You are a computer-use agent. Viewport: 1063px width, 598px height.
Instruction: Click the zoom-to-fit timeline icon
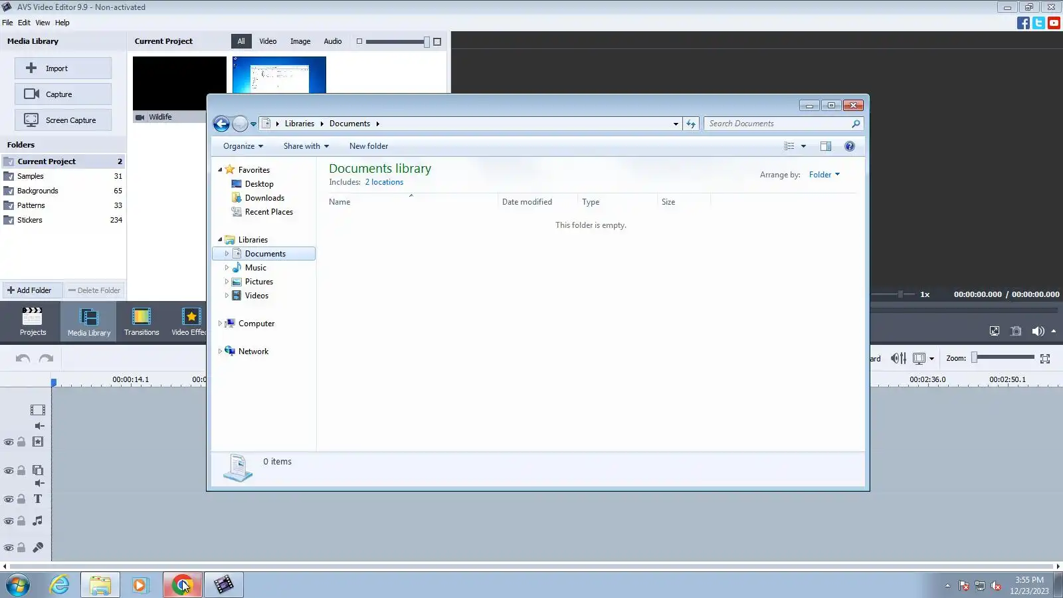click(1045, 359)
